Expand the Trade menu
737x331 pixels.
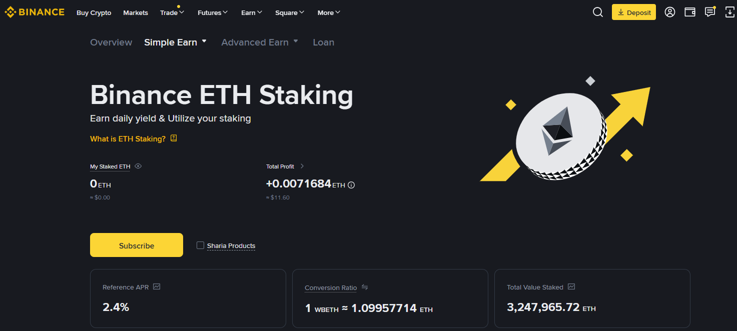pos(172,12)
